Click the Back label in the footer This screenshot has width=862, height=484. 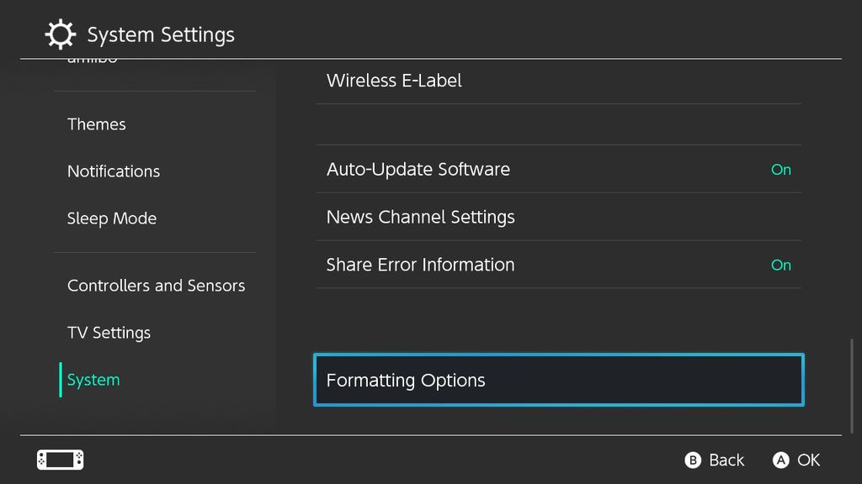click(x=726, y=460)
